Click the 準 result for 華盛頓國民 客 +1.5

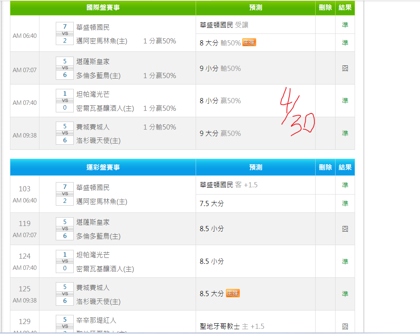(x=345, y=185)
